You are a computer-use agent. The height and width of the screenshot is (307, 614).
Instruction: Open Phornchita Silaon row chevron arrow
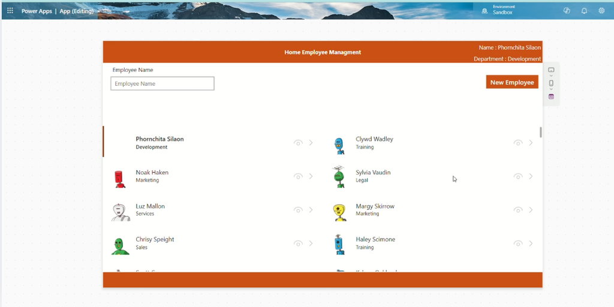(x=311, y=143)
